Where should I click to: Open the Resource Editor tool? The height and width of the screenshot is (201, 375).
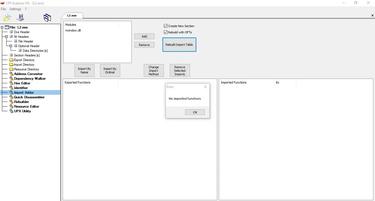click(26, 107)
